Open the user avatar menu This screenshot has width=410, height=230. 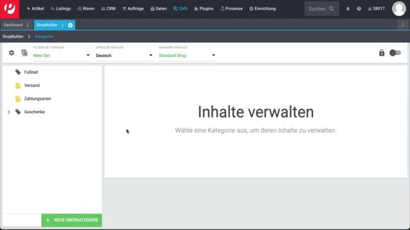coord(398,8)
